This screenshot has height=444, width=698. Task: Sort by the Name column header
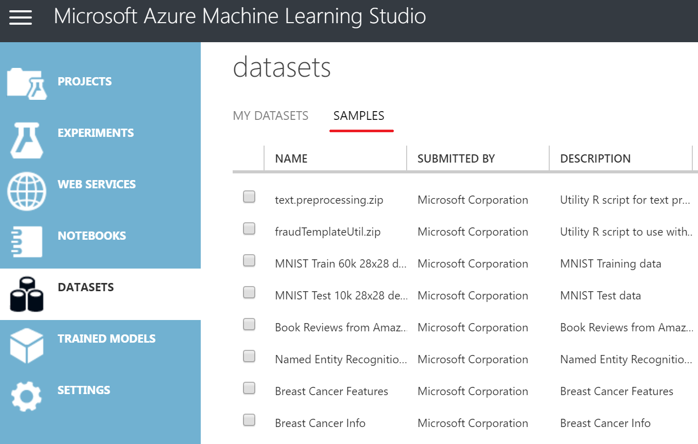point(291,158)
